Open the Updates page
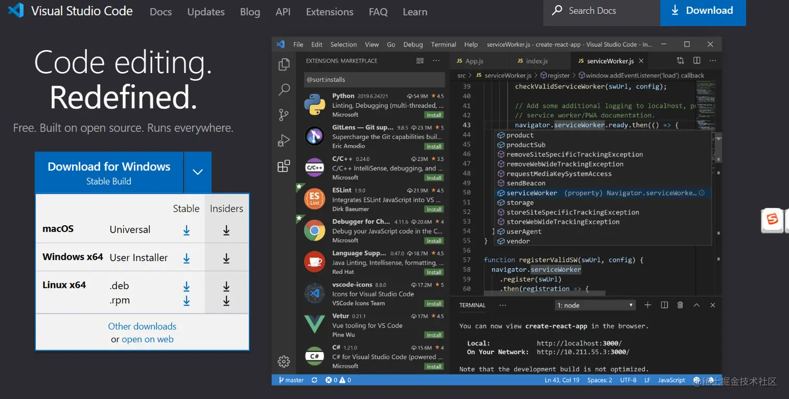789x399 pixels. [206, 12]
